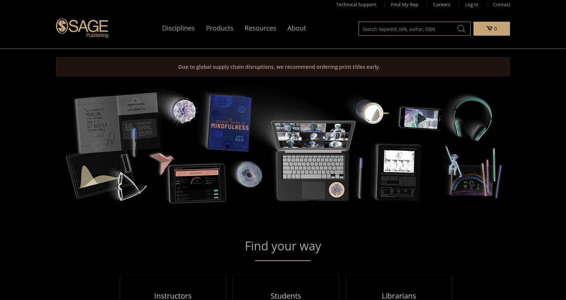Viewport: 566px width, 300px height.
Task: Click the tablet course dashboard image
Action: (x=197, y=183)
